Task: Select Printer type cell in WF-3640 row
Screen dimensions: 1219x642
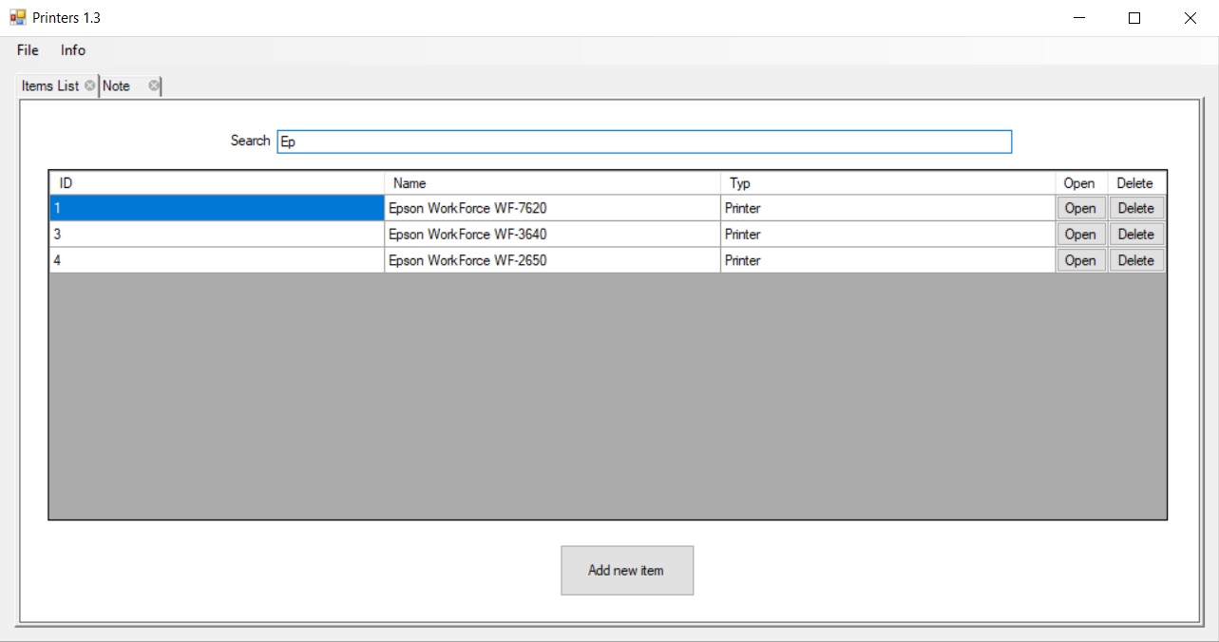Action: pos(887,234)
